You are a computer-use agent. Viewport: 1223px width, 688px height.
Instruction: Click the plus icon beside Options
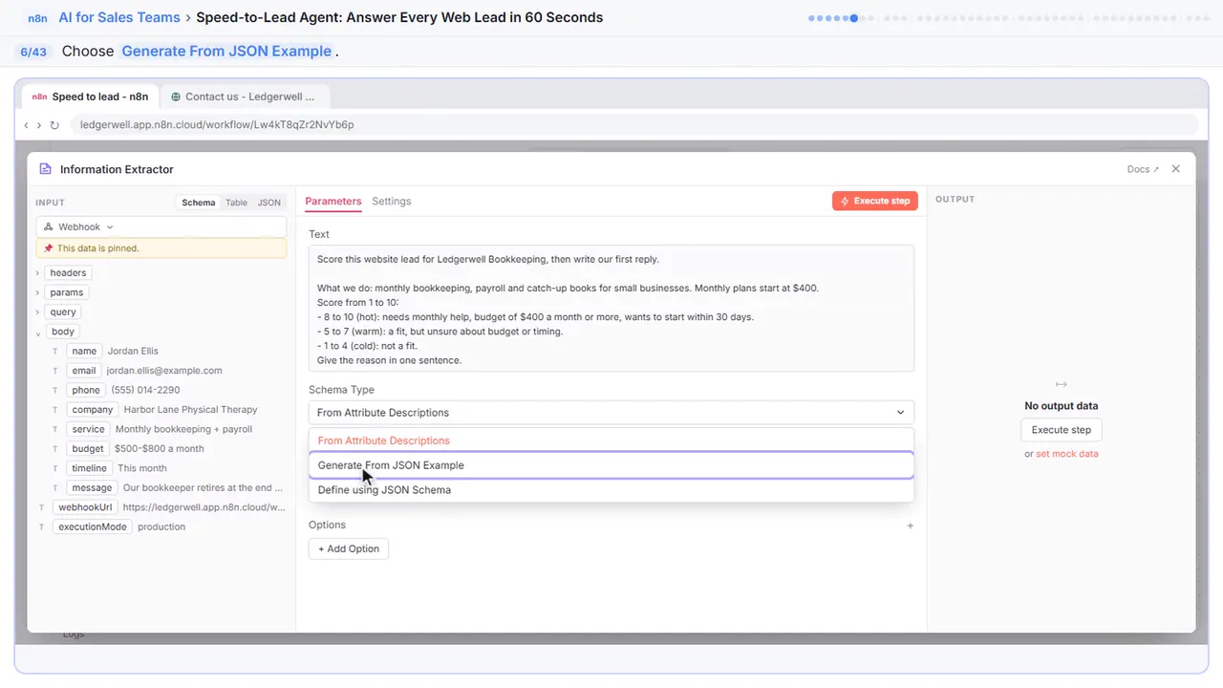[910, 526]
